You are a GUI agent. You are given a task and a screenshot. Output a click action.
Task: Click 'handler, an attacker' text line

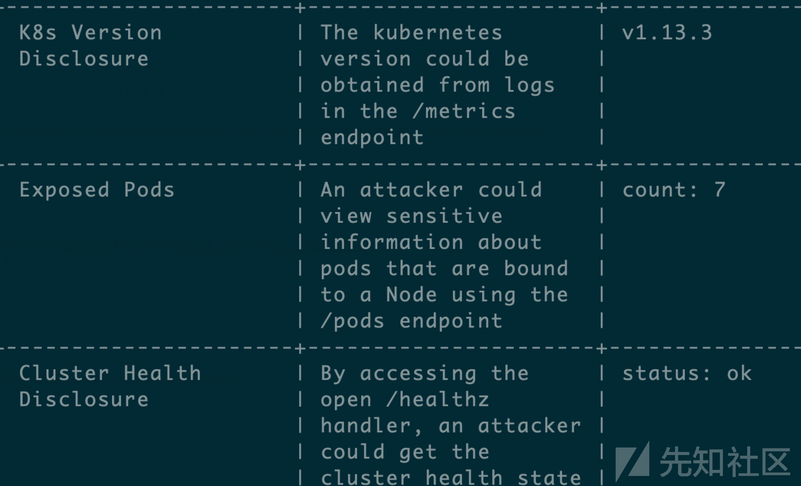(451, 426)
